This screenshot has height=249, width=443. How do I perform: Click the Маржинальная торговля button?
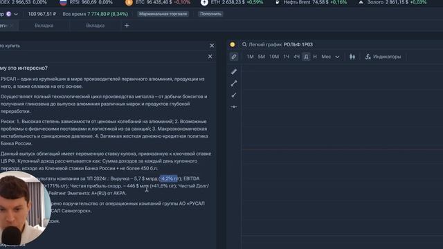point(163,14)
